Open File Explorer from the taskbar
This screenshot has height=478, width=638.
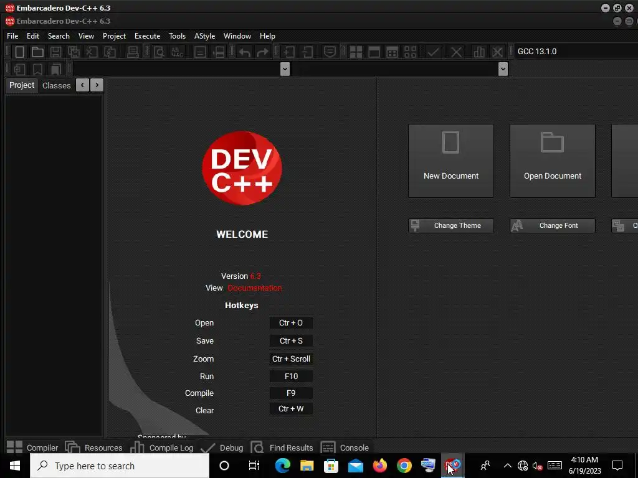[x=307, y=466]
